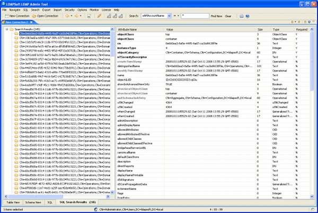Screen dimensions: 318x213
Task: Click the status bar user icon beside CN=Administrator
Action: [x=96, y=209]
